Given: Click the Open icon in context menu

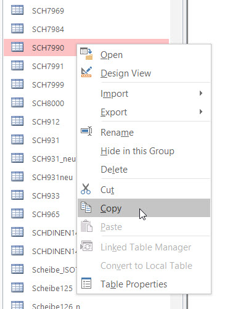Looking at the screenshot, I should pos(86,54).
